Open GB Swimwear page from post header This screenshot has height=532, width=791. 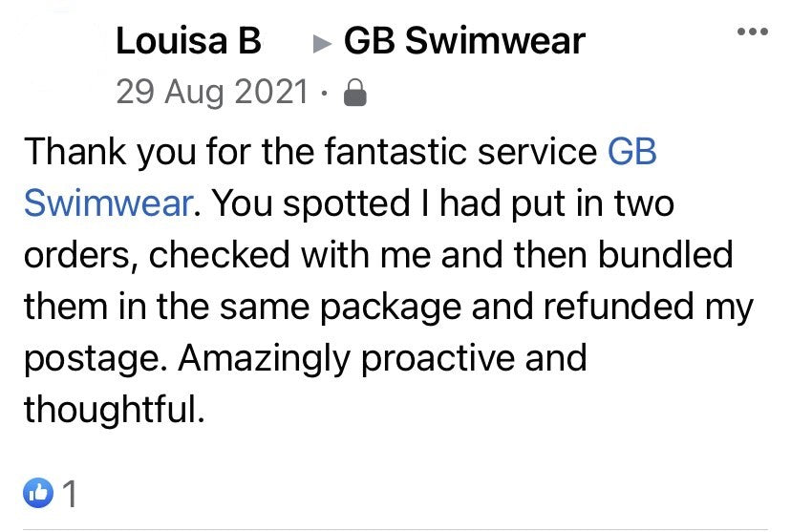coord(464,42)
